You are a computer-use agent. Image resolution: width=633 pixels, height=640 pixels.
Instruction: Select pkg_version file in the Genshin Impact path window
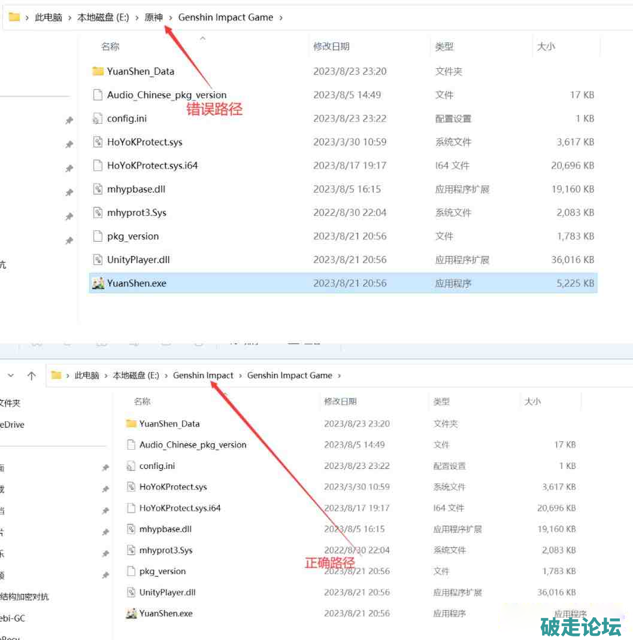(162, 571)
